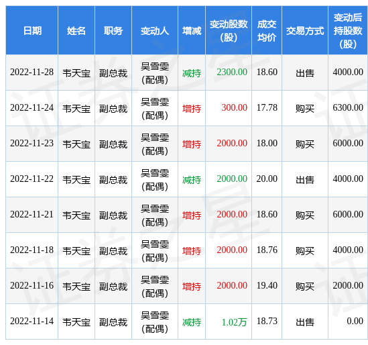Viewport: 368px width, 345px height.
Task: Click the average price 18.00
Action: [267, 143]
